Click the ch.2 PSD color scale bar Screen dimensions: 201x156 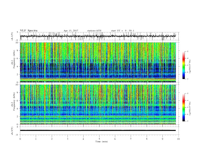(x=183, y=107)
